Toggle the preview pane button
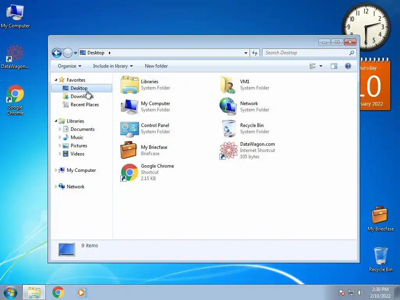 (x=334, y=66)
